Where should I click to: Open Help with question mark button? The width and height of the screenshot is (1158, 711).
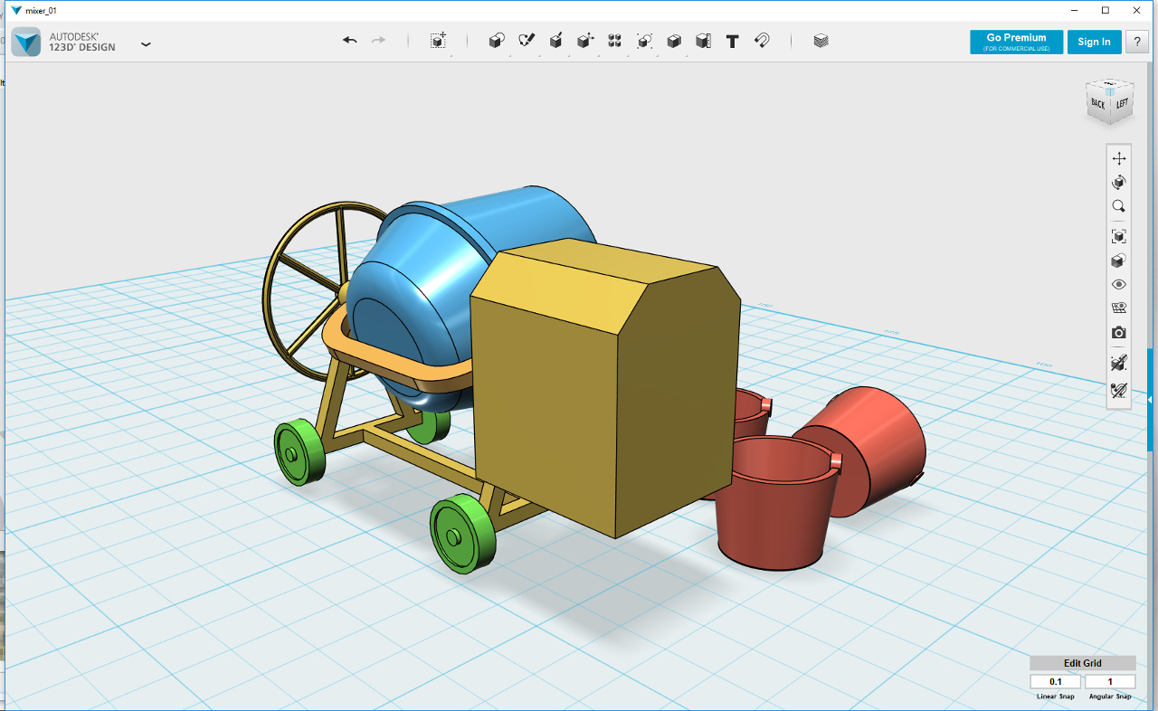pyautogui.click(x=1137, y=42)
